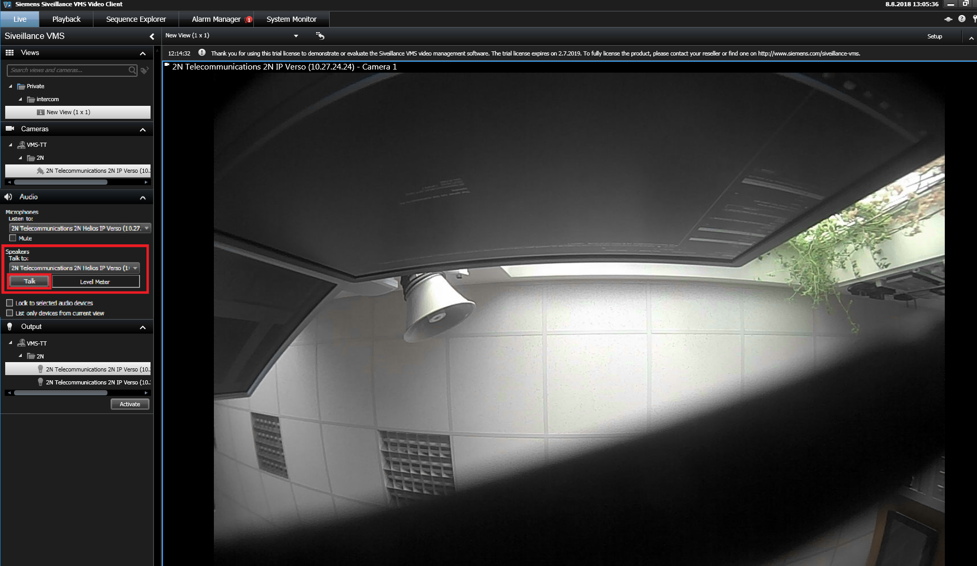The height and width of the screenshot is (566, 977).
Task: Open the Alarm Manager tab
Action: [x=216, y=19]
